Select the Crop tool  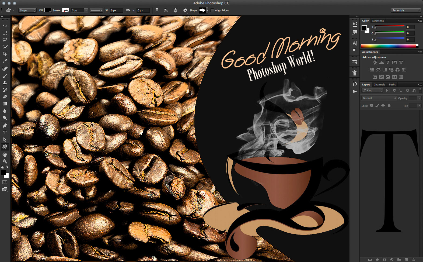pos(5,54)
